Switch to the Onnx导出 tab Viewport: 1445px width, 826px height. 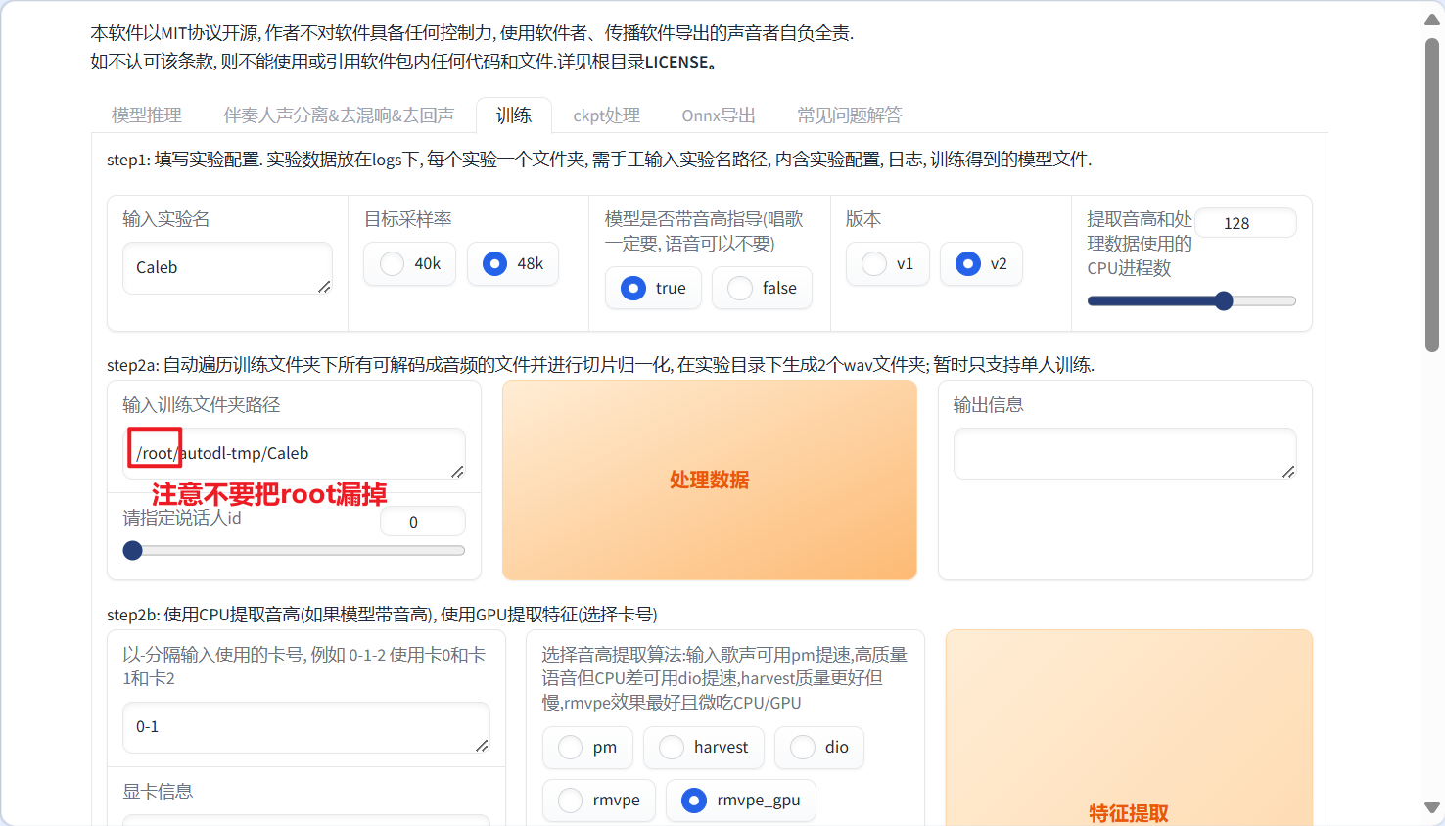[719, 115]
